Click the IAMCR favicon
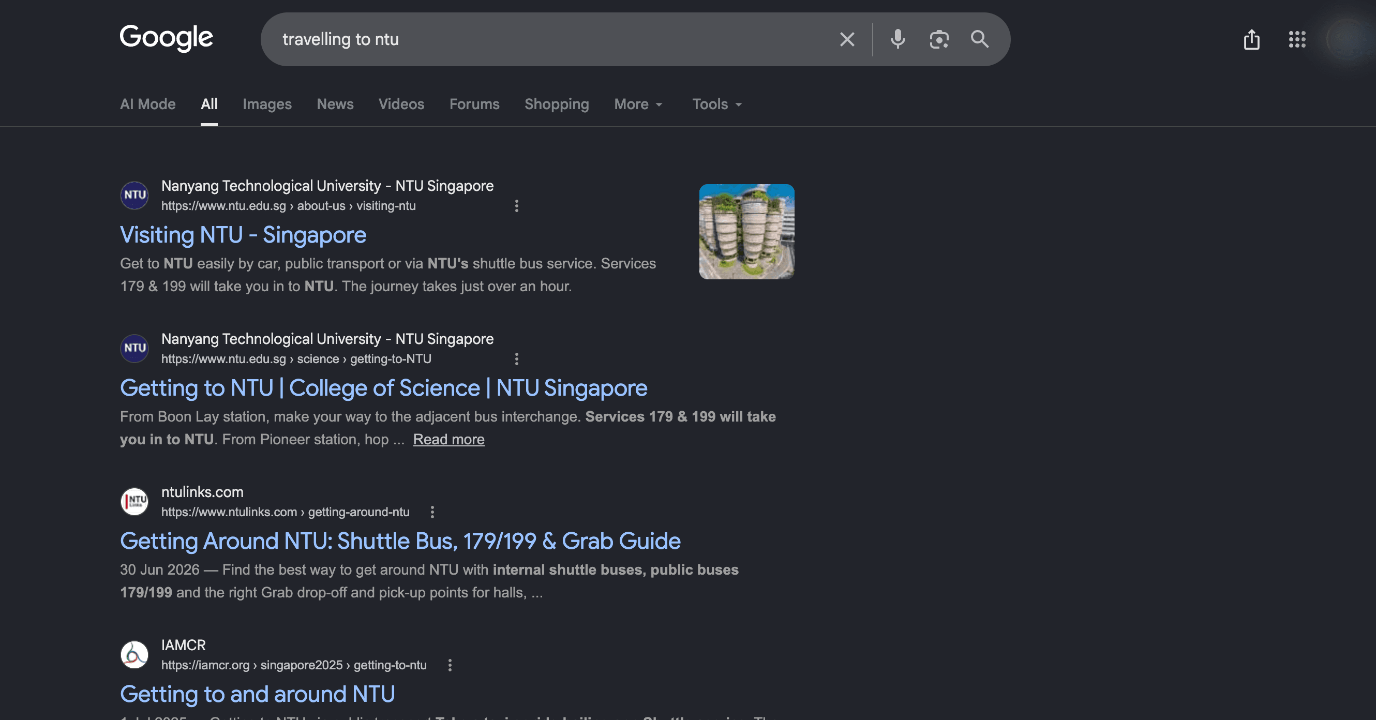Viewport: 1376px width, 720px height. pyautogui.click(x=134, y=655)
